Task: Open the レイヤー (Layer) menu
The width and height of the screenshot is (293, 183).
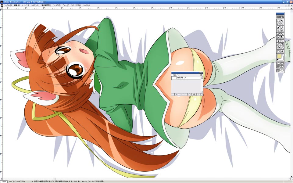Action: (x=35, y=5)
